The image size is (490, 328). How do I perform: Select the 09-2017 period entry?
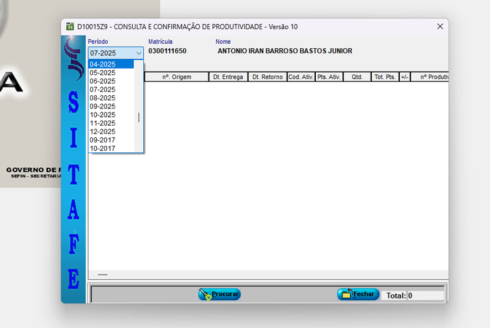111,140
